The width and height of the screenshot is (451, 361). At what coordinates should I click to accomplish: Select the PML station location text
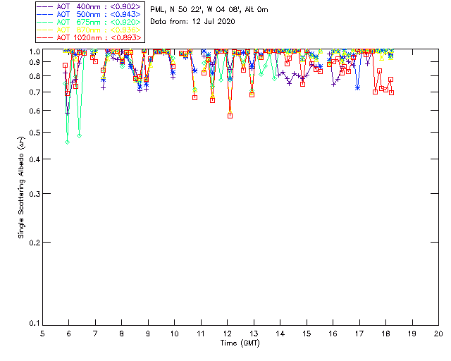pos(209,10)
